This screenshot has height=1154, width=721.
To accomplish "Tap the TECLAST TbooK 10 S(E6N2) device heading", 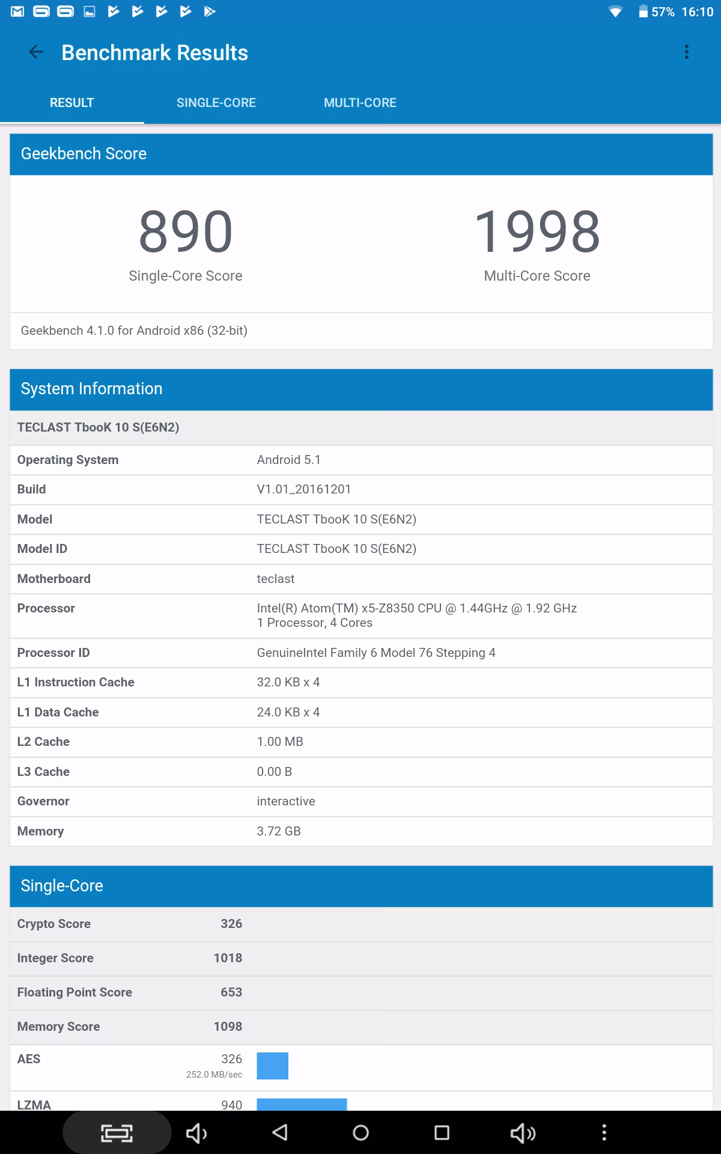I will [98, 427].
